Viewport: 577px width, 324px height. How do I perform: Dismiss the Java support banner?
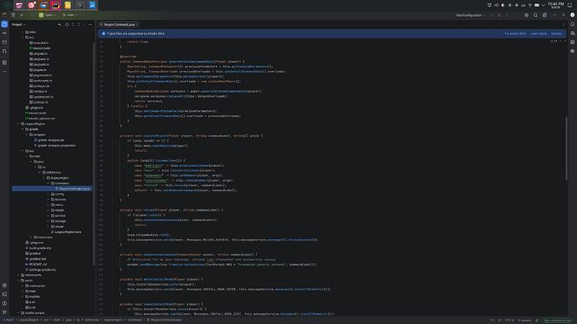[556, 33]
